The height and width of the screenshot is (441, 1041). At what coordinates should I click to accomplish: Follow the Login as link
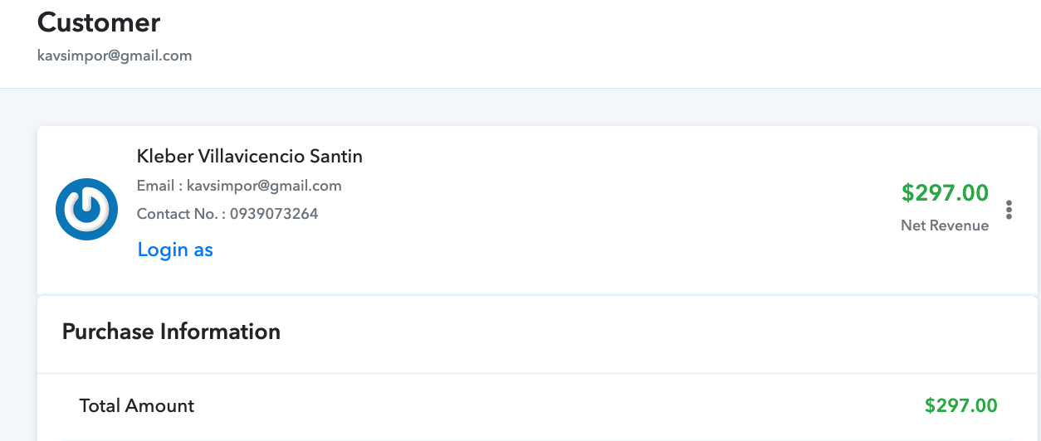tap(175, 250)
